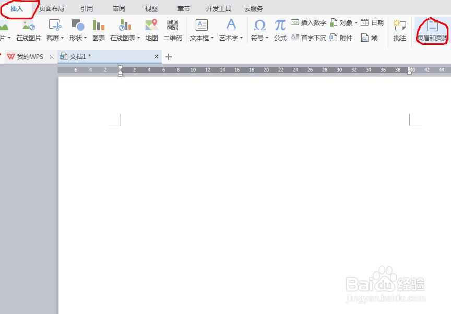Switch to the 视图 tab

(151, 9)
